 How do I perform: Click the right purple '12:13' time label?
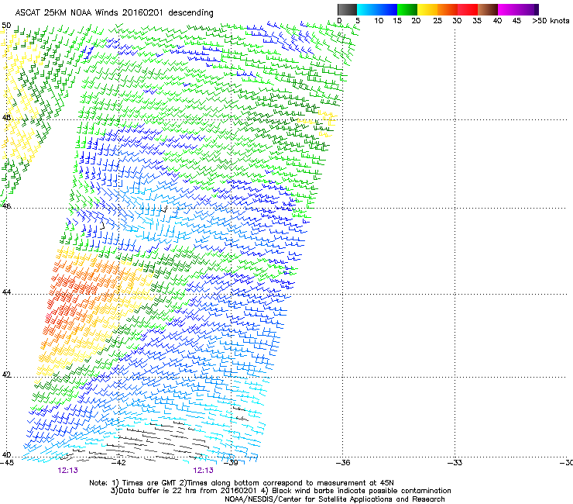(203, 471)
